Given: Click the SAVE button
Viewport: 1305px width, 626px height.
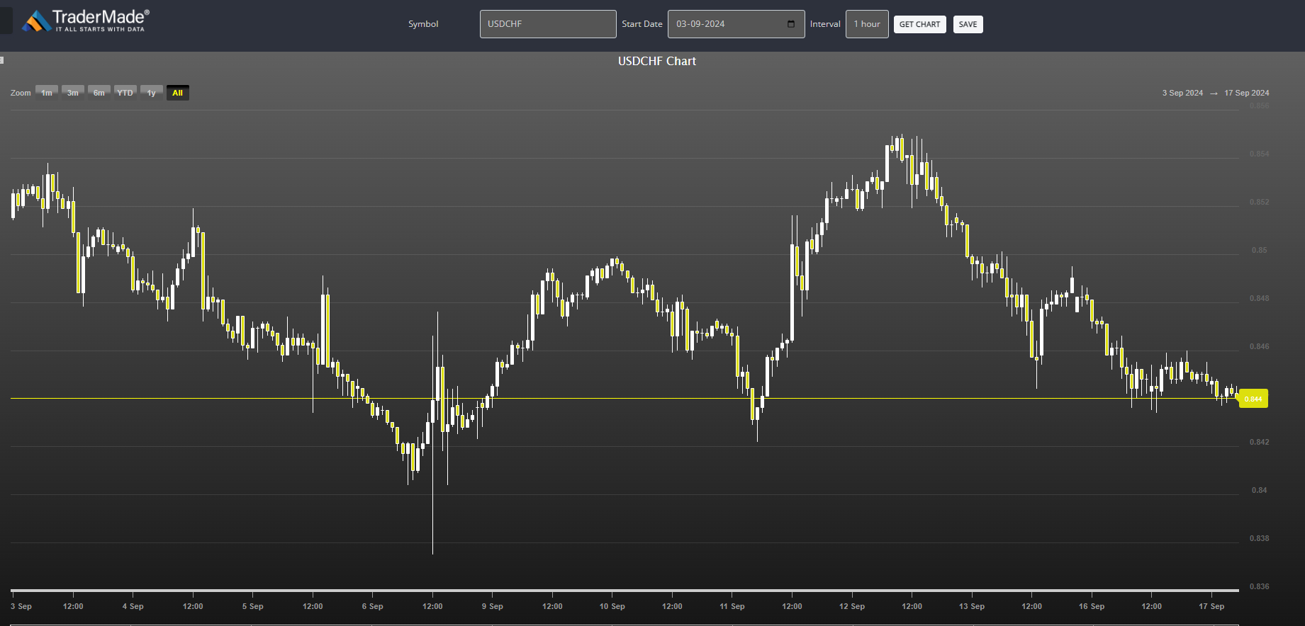Looking at the screenshot, I should point(968,24).
